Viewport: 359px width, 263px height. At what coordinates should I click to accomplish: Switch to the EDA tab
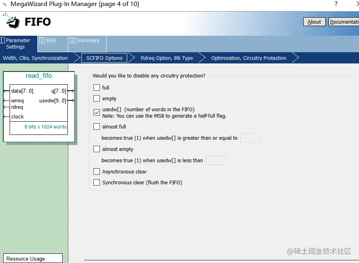(53, 43)
